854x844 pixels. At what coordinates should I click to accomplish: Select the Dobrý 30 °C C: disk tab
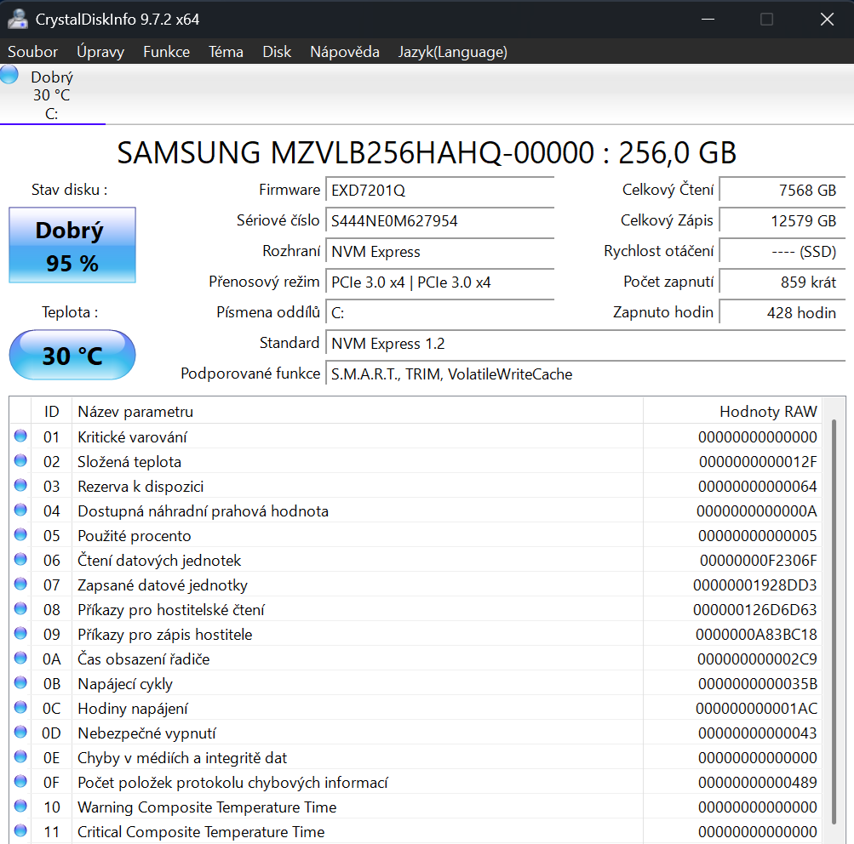52,95
